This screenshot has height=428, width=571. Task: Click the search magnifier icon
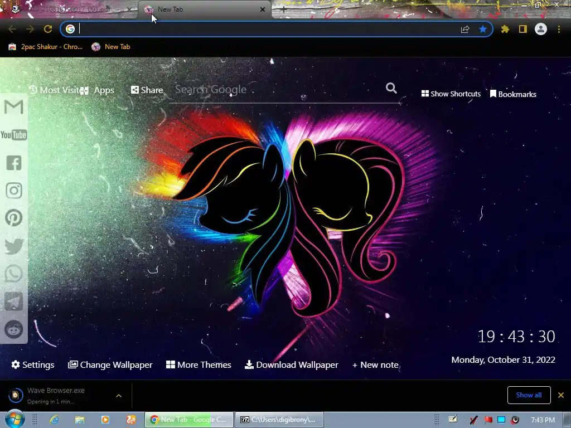pyautogui.click(x=391, y=88)
